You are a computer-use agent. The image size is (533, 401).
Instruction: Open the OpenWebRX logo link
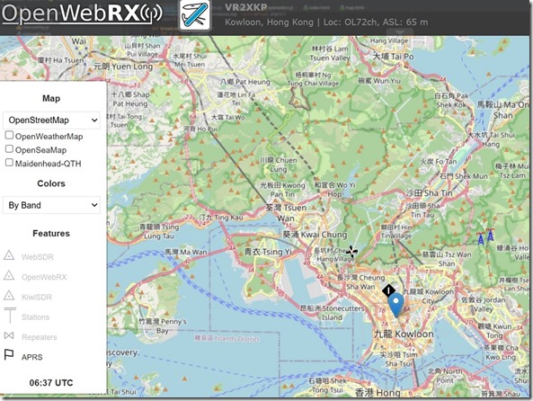point(82,13)
